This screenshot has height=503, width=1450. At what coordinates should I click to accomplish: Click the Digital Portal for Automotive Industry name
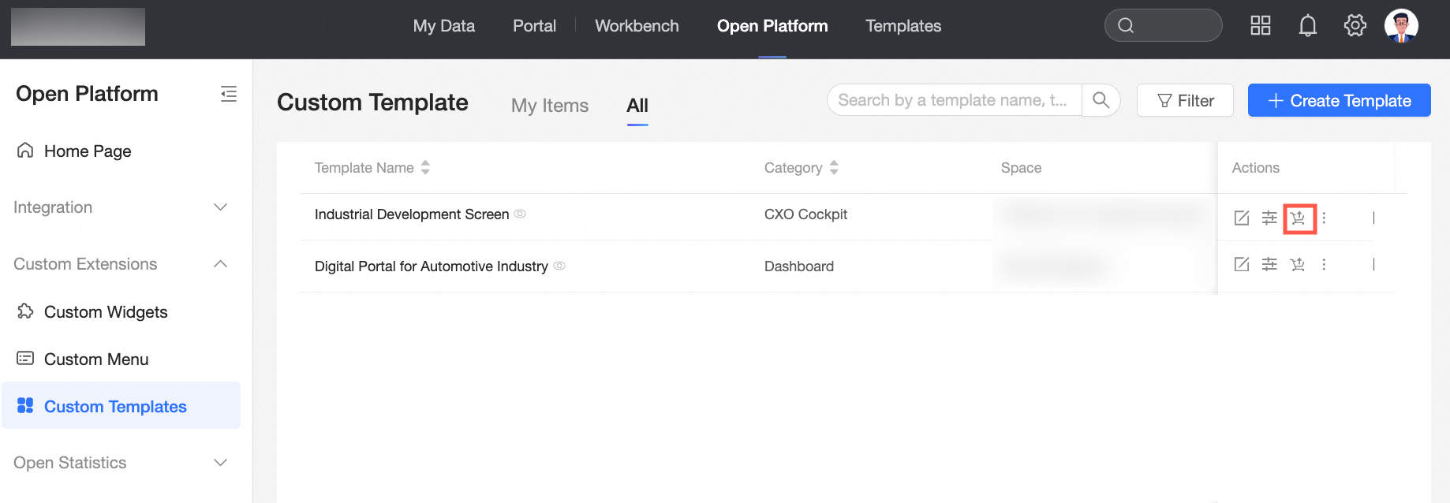(432, 266)
